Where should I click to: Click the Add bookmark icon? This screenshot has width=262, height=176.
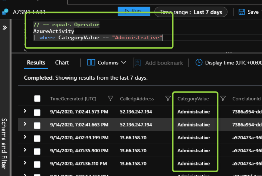click(x=137, y=63)
